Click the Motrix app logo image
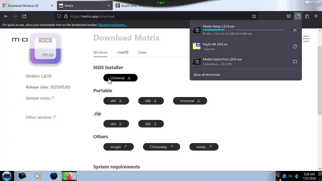This screenshot has width=322, height=181. tap(45, 50)
